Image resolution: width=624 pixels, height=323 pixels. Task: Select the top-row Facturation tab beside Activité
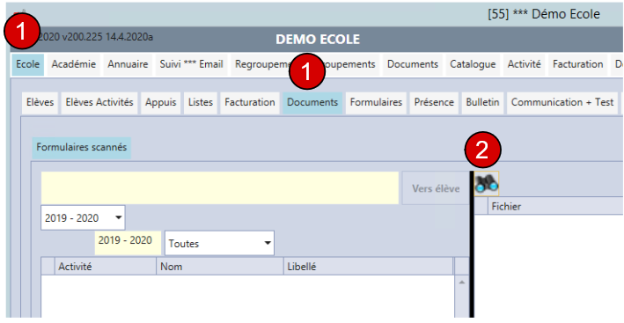[x=577, y=64]
